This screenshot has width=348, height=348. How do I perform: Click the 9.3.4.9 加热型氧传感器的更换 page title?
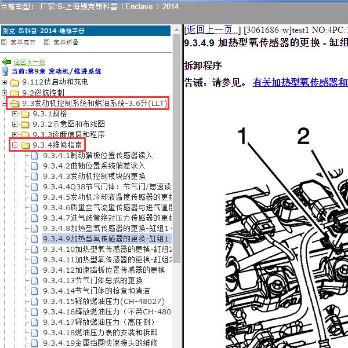(x=266, y=42)
